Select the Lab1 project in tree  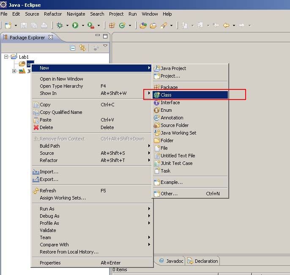[24, 57]
